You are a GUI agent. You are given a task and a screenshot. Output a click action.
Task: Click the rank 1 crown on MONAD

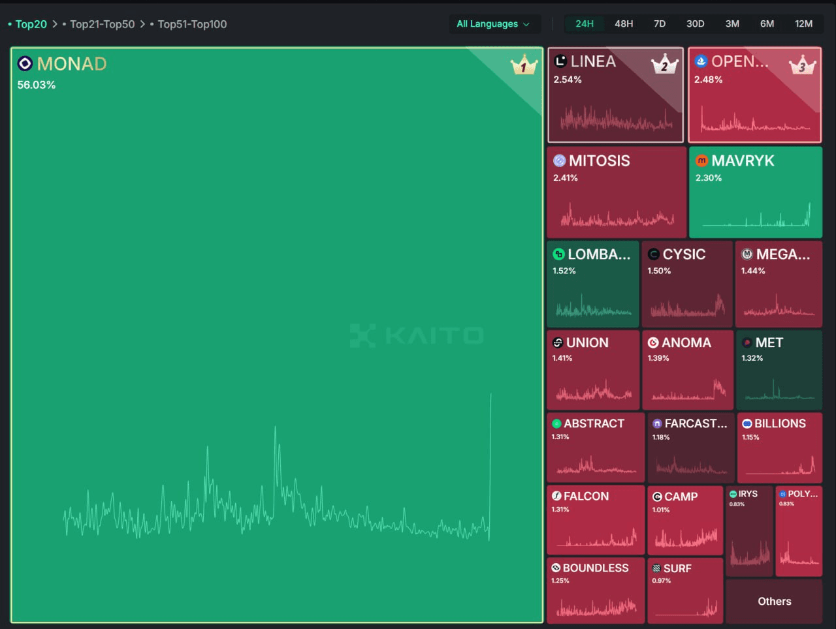pos(524,65)
